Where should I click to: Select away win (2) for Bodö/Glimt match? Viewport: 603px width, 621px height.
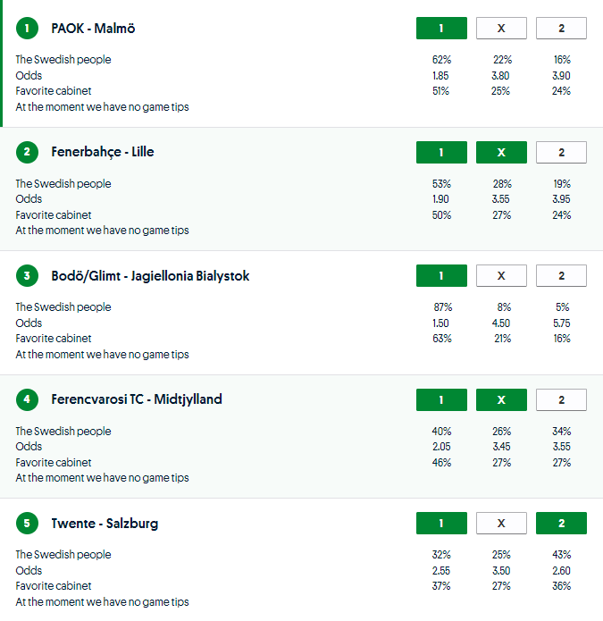[561, 276]
